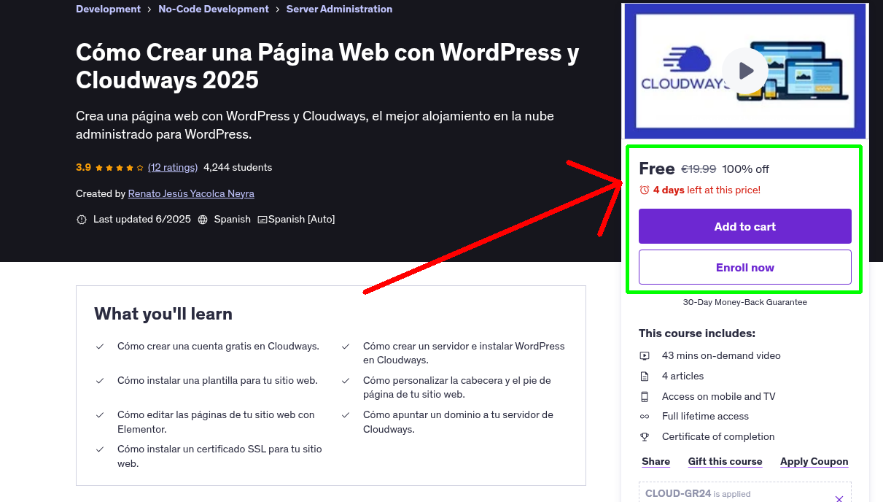Click the last updated badge icon
The height and width of the screenshot is (502, 883).
[x=82, y=219]
